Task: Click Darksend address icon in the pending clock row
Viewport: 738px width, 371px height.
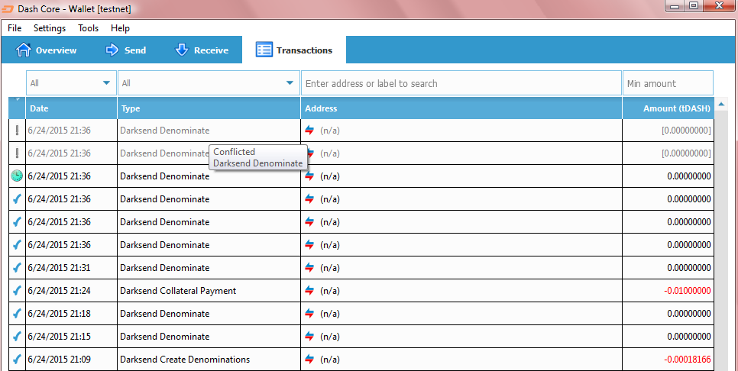Action: click(x=309, y=176)
